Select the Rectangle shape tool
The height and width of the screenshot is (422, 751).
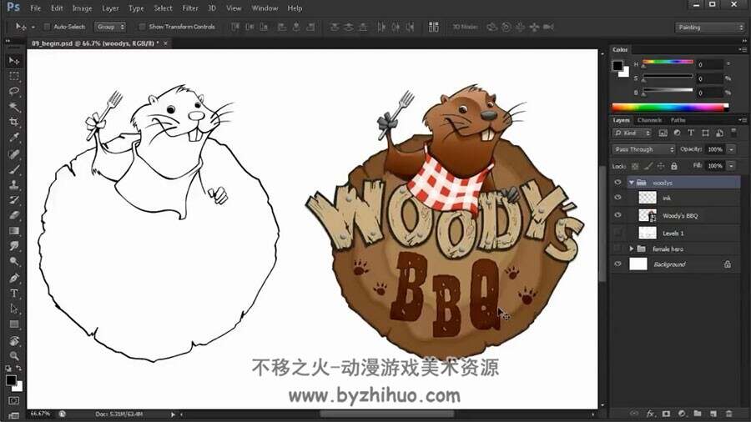click(14, 324)
